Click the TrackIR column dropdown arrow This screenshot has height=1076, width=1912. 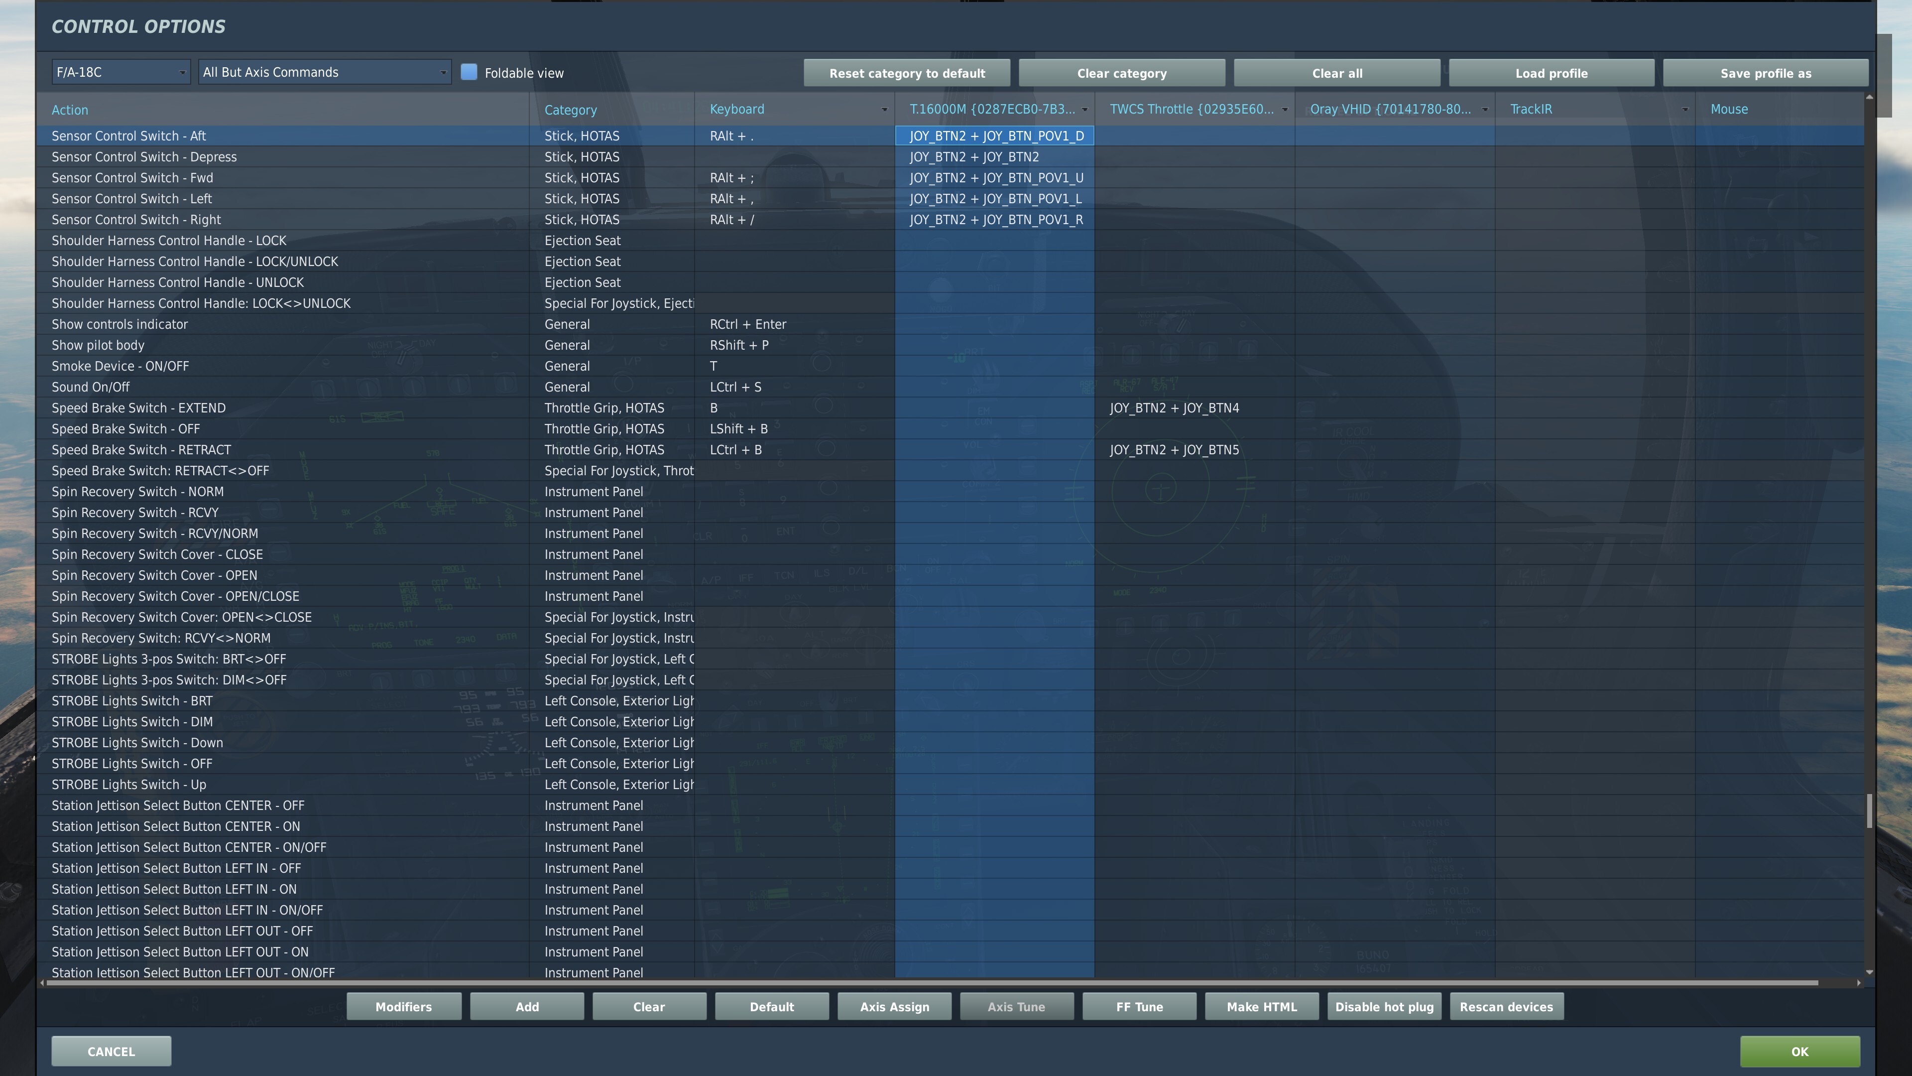1685,110
